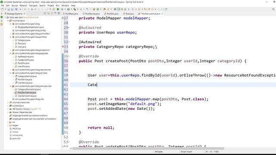Image resolution: width=276 pixels, height=155 pixels.
Task: Select UserDto.java in Package Explorer
Action: click(24, 66)
